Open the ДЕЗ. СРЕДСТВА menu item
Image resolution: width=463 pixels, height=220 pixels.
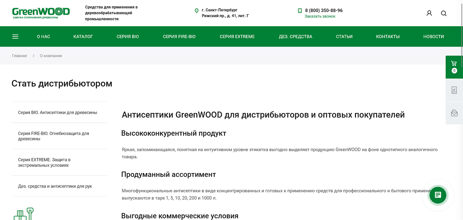click(x=295, y=36)
